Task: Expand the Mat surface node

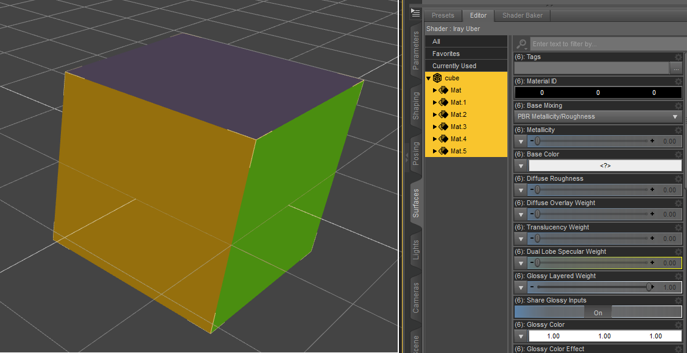Action: click(x=435, y=90)
